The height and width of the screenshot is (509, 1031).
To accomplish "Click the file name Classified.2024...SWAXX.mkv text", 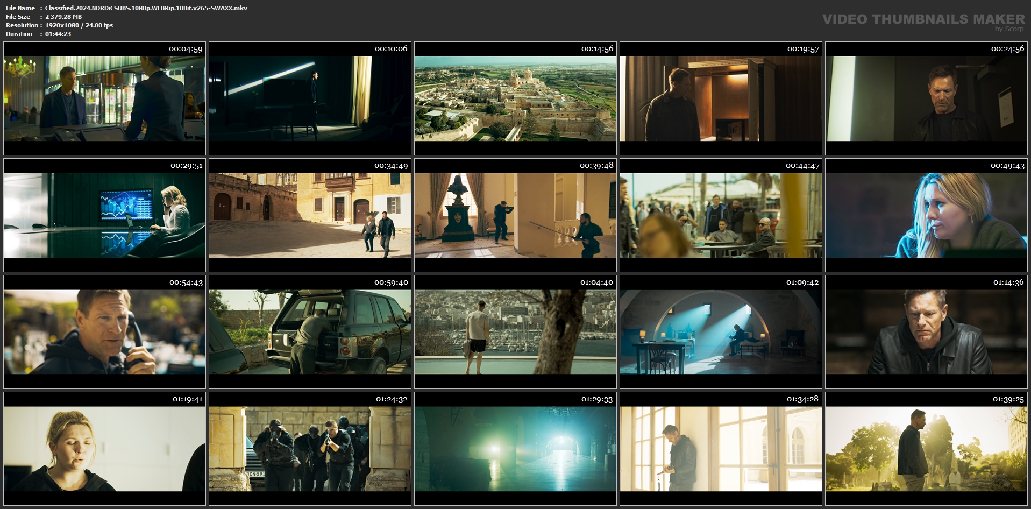I will 146,8.
